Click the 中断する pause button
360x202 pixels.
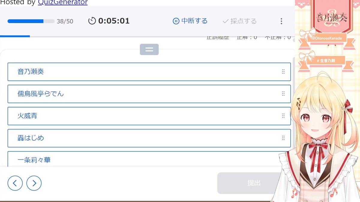point(190,21)
